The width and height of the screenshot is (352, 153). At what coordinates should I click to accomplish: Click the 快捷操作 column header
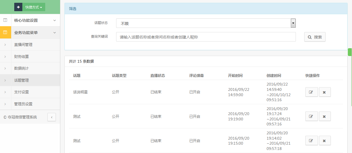click(313, 76)
